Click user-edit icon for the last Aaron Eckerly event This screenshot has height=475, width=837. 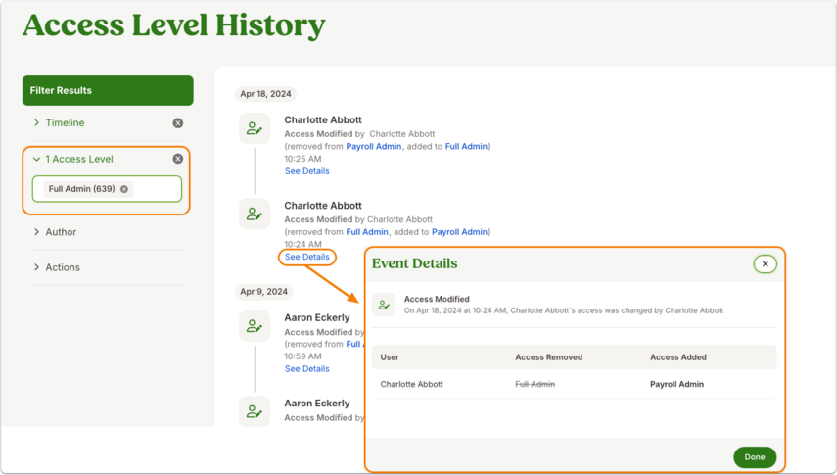(255, 411)
